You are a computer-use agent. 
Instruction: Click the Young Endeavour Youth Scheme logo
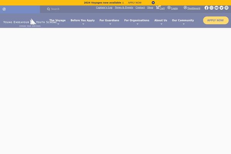[x=30, y=23]
